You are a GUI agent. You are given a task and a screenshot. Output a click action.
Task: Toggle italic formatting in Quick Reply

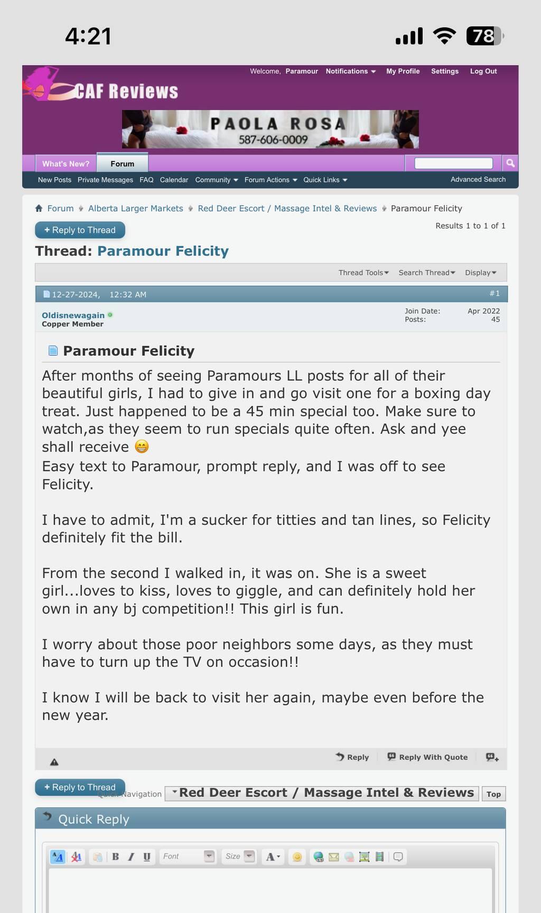tap(131, 857)
